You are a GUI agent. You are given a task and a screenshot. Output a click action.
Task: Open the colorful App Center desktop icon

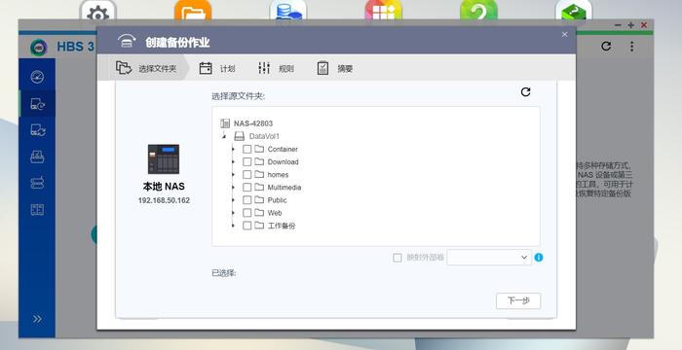point(383,11)
